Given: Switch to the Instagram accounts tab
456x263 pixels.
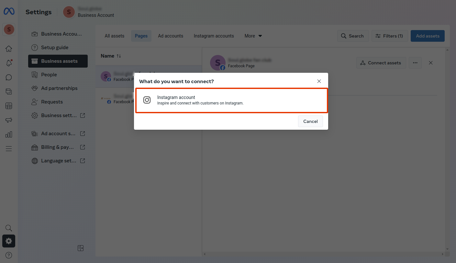Looking at the screenshot, I should pyautogui.click(x=214, y=36).
